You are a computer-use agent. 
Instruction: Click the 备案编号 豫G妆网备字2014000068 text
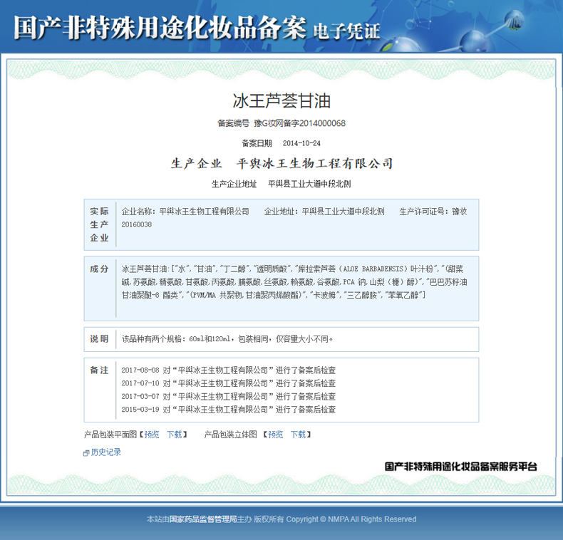281,123
